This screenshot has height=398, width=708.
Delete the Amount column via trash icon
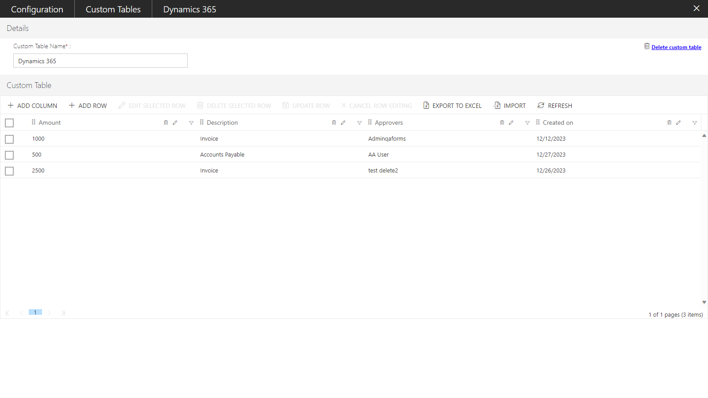point(166,123)
